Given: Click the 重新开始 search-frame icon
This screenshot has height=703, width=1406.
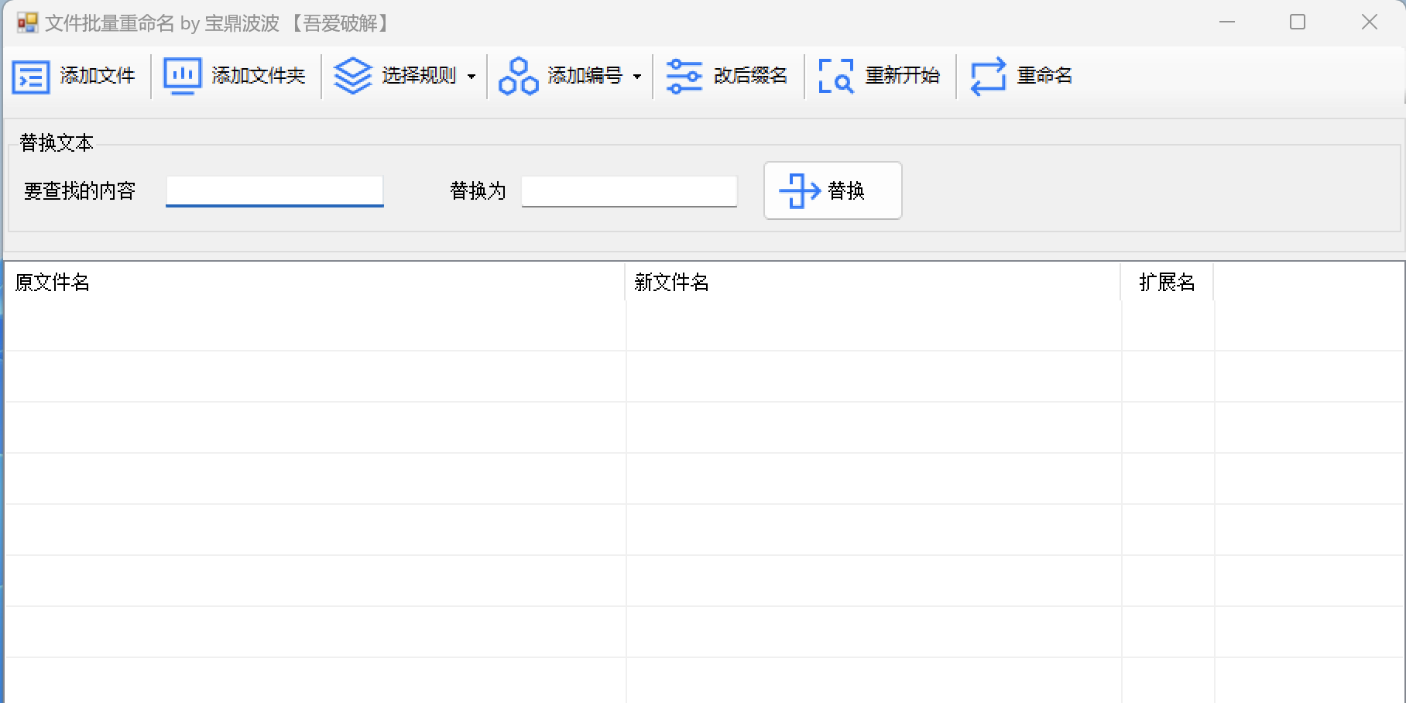Looking at the screenshot, I should click(836, 76).
